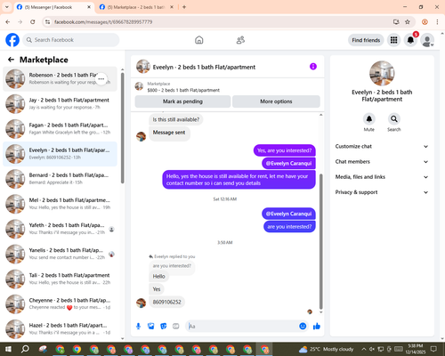Open the emoji picker in message box
The height and width of the screenshot is (356, 445).
click(303, 327)
